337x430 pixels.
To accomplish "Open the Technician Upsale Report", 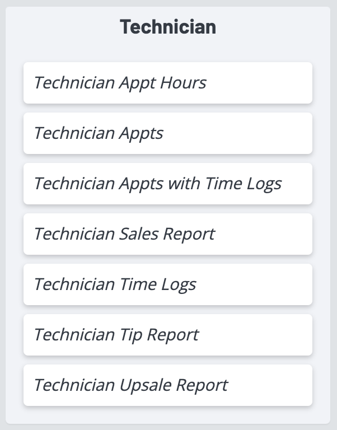I will pos(167,385).
